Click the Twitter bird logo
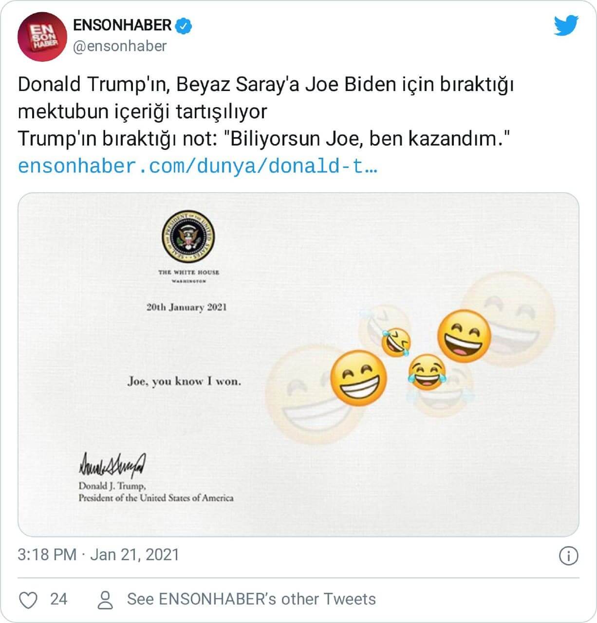 coord(566,26)
